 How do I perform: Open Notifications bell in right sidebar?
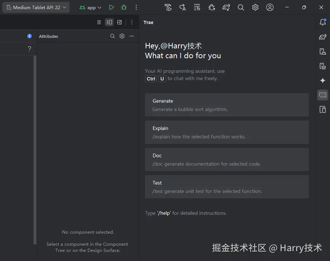coord(323,22)
